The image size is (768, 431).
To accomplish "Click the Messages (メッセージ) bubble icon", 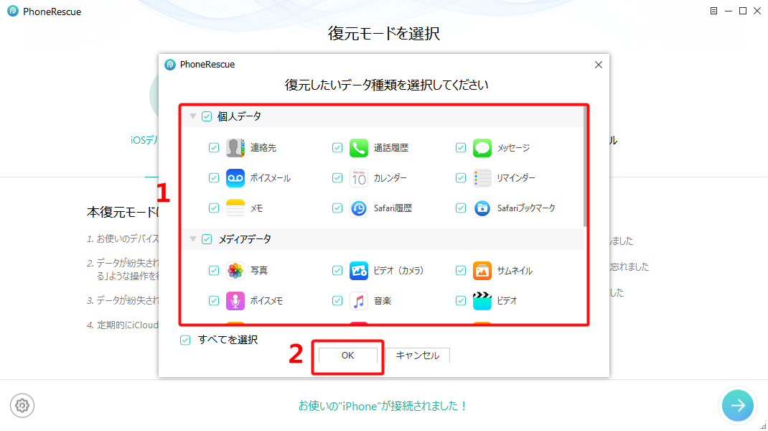I will 482,147.
